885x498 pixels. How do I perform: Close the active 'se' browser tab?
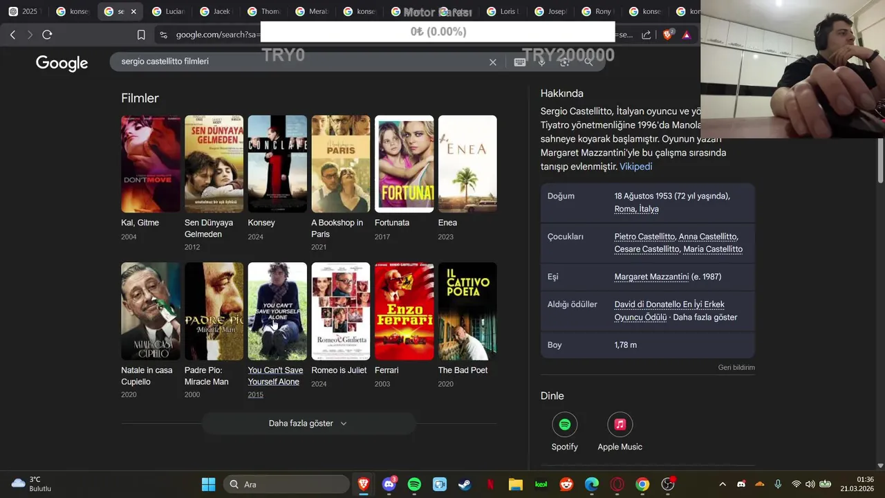pos(133,12)
